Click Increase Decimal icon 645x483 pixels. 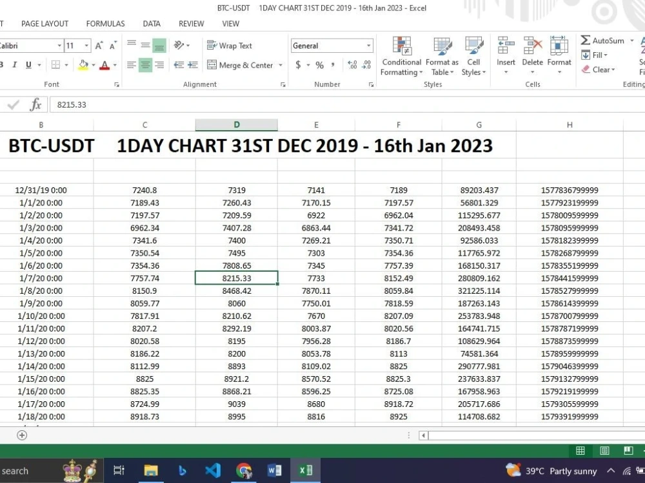point(352,65)
